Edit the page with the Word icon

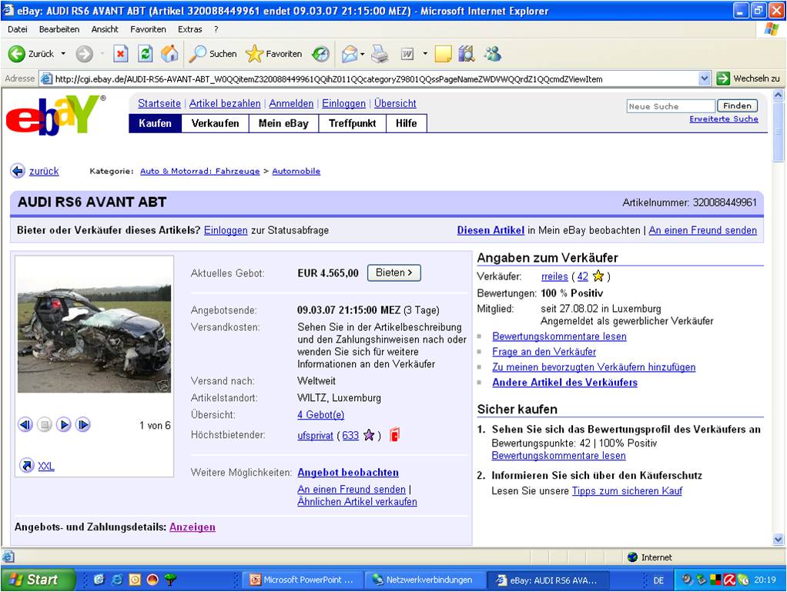pyautogui.click(x=407, y=54)
